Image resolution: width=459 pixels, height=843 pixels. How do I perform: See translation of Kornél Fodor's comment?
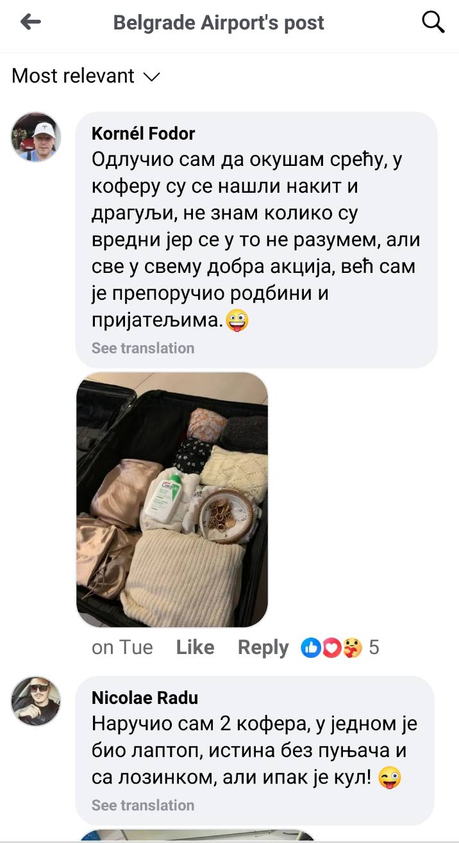point(142,348)
